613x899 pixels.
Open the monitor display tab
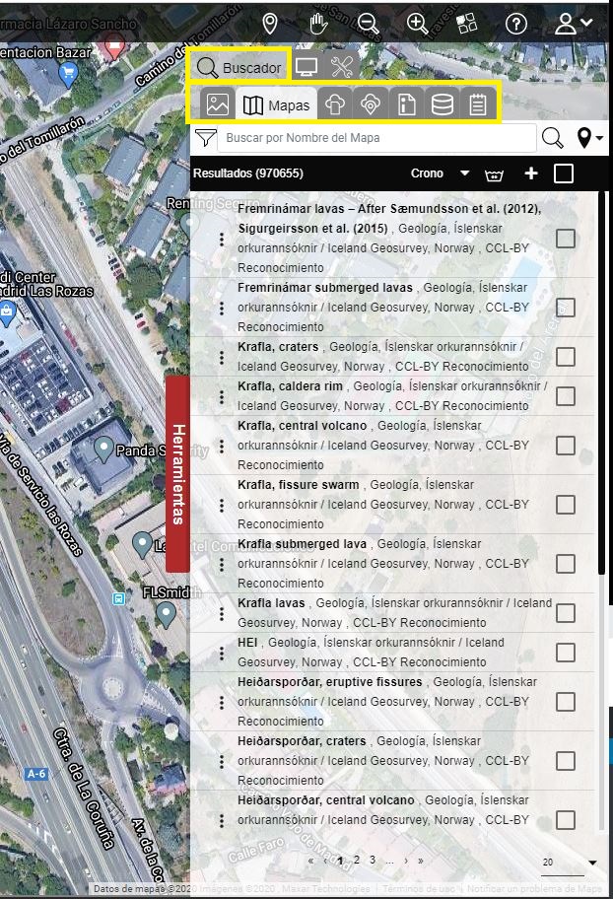(x=306, y=67)
